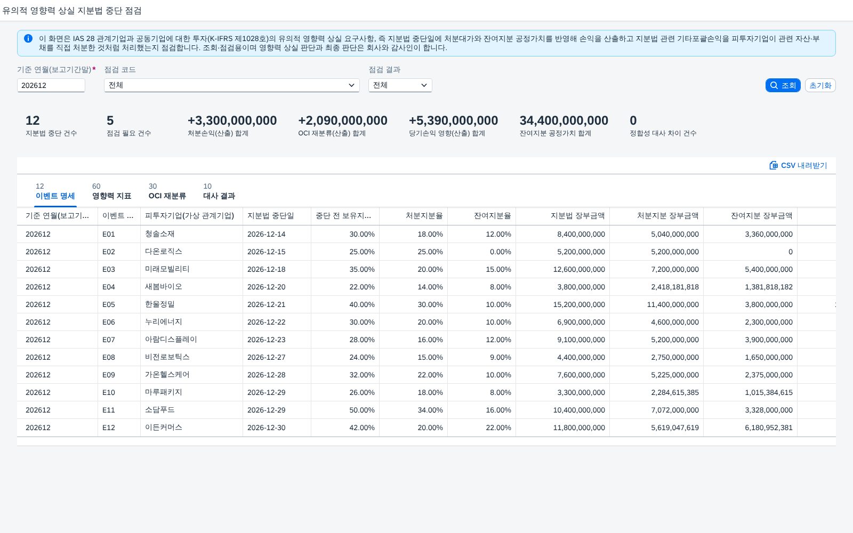Click the 처분손익(산출) 합계 value +3,300,000,000

232,120
